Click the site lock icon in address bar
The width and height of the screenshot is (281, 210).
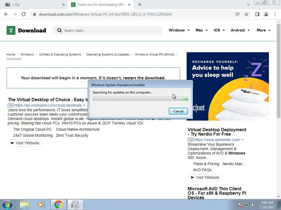[35, 14]
